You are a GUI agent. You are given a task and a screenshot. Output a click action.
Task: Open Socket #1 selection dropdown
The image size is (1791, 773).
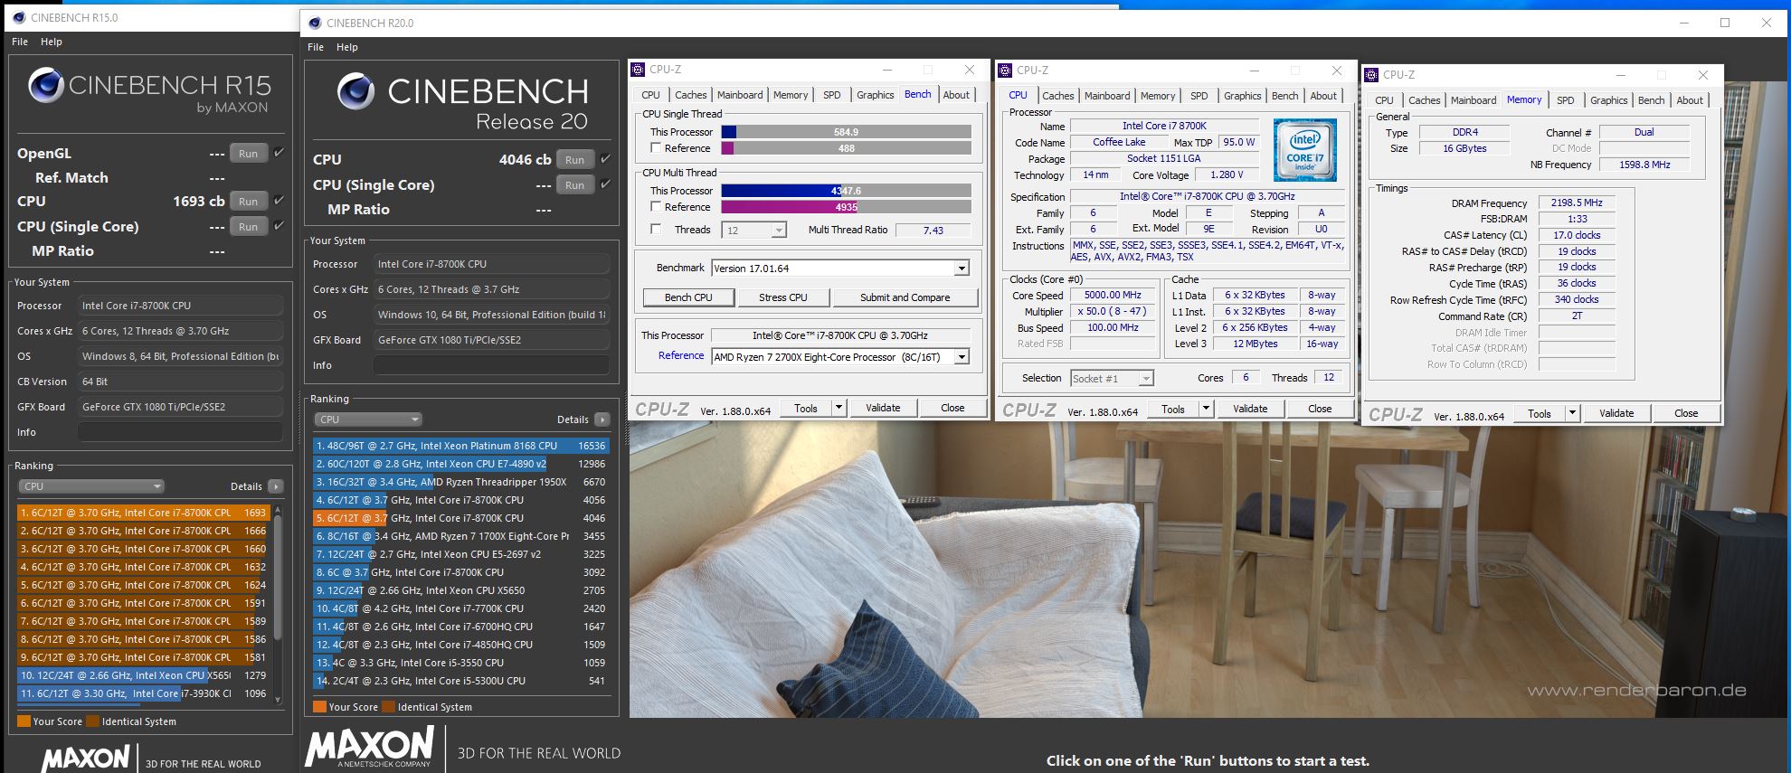pyautogui.click(x=1112, y=379)
